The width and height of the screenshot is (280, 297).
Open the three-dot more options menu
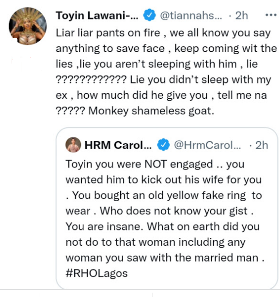coord(271,15)
